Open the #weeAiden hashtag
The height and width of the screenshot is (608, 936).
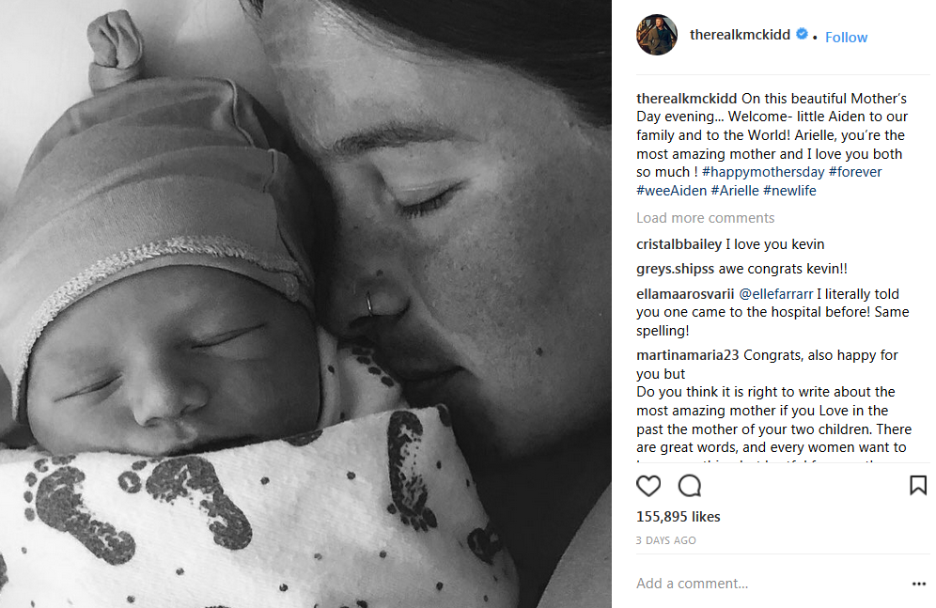click(671, 191)
